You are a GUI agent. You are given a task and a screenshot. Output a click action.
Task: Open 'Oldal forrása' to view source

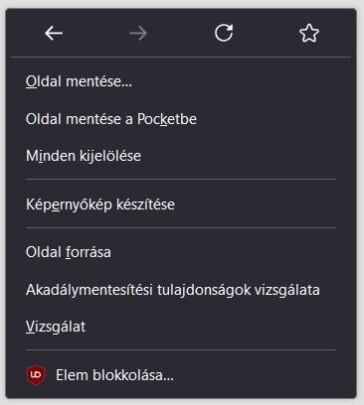point(181,252)
